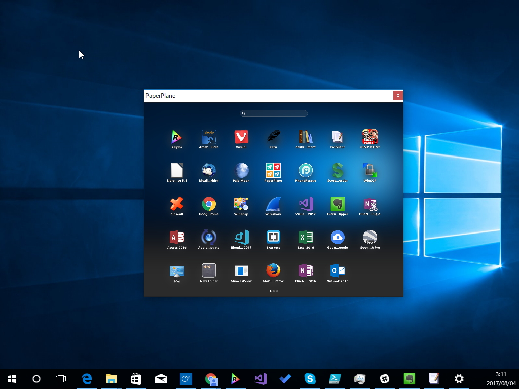
Task: Launch Vivaldi browser from the grid
Action: click(241, 137)
